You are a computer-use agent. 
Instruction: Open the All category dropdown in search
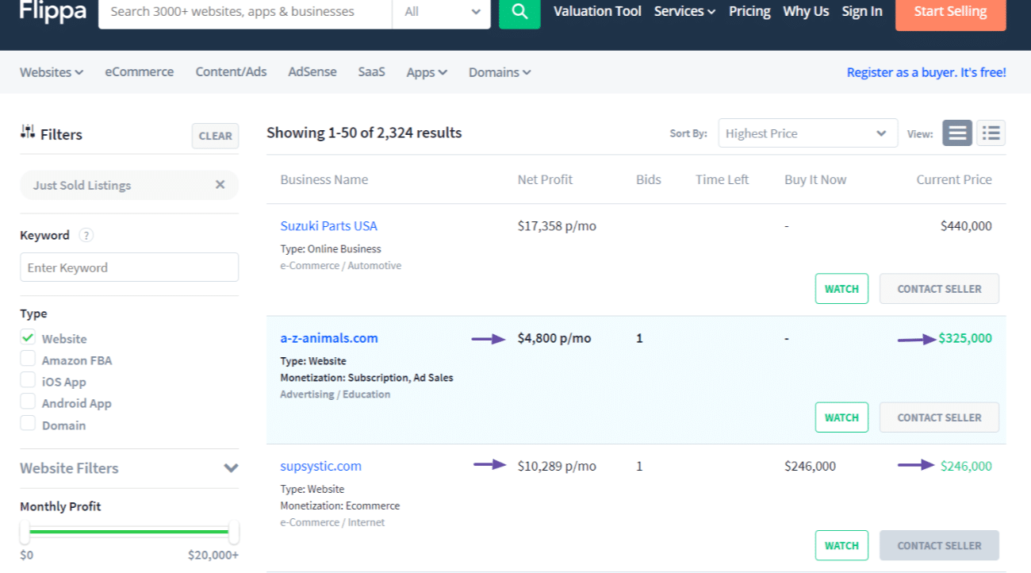click(x=441, y=12)
